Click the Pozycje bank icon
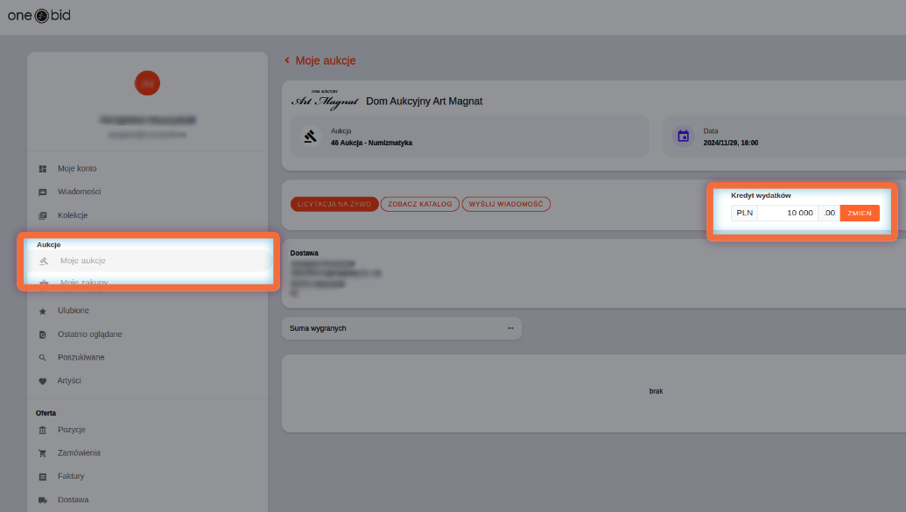Viewport: 906px width, 512px height. click(43, 430)
